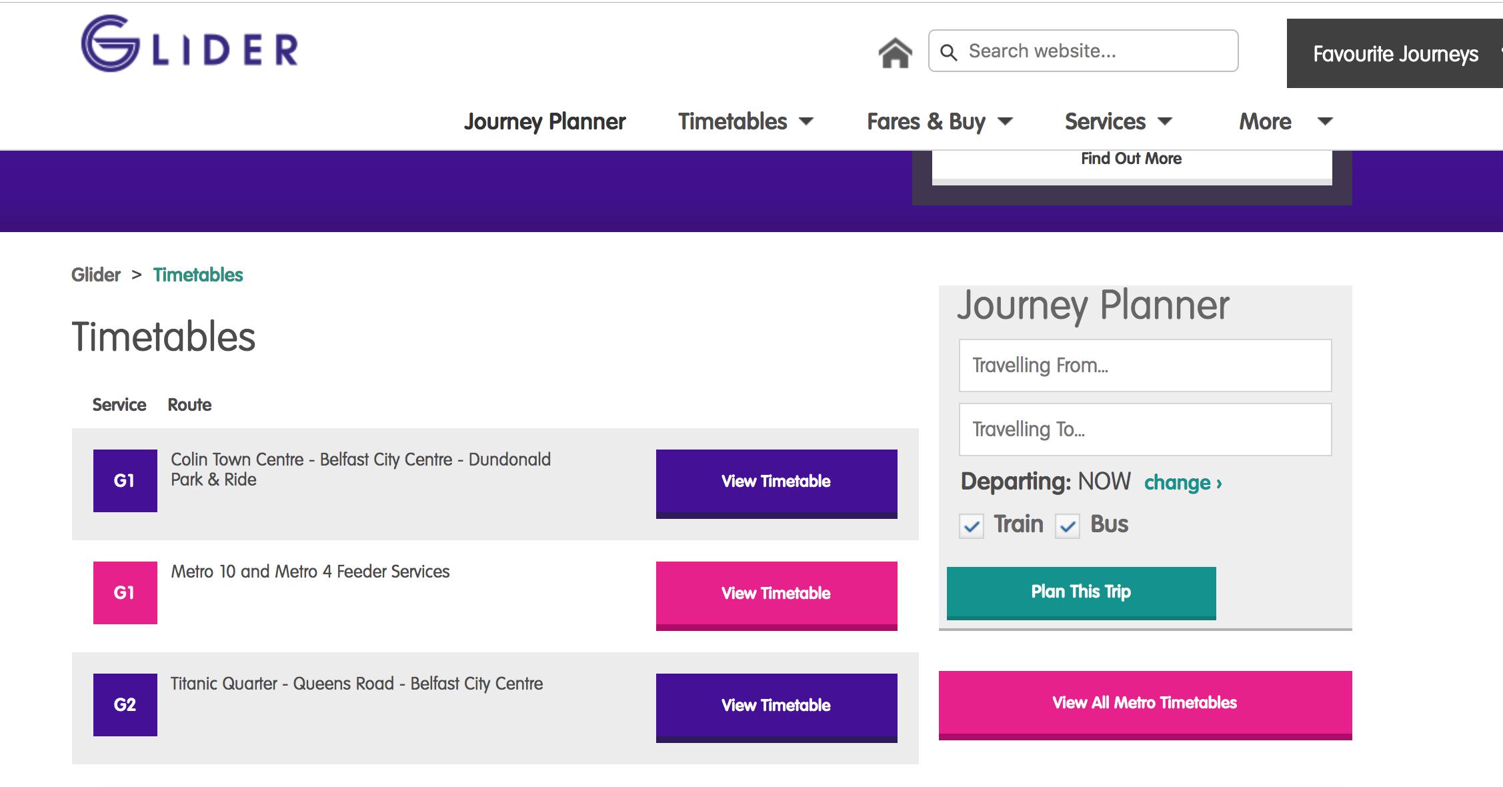Image resolution: width=1503 pixels, height=787 pixels.
Task: Click the search magnifier icon
Action: (948, 52)
